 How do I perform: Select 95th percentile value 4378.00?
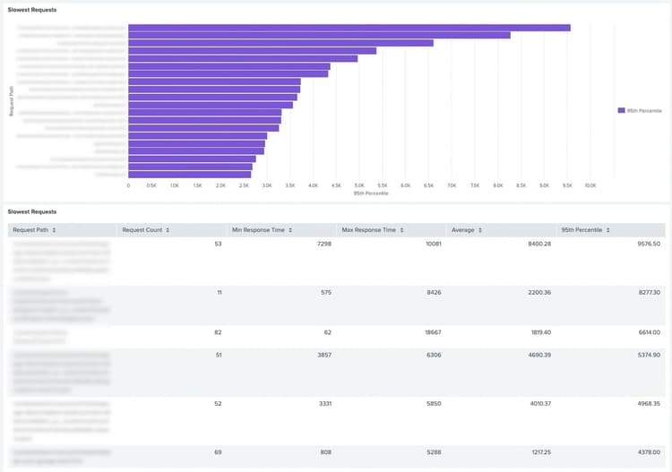click(x=649, y=452)
